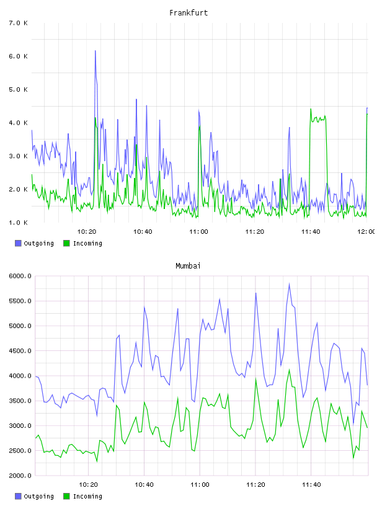Click the 12:00 time label in Frankfurt chart
This screenshot has height=506, width=377.
366,231
